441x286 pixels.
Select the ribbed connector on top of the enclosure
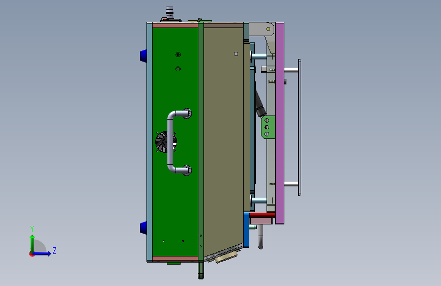pyautogui.click(x=169, y=12)
